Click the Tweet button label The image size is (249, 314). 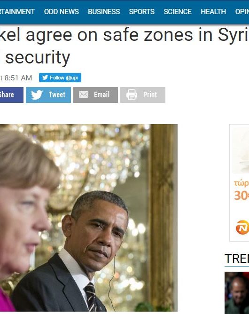coord(57,95)
